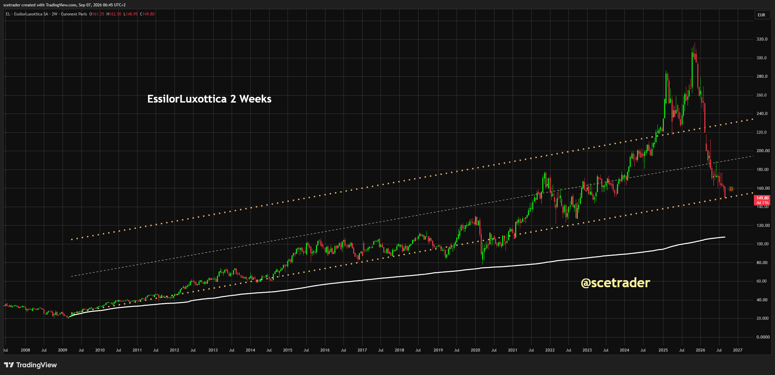Click the 0.0000 level on price axis
This screenshot has height=375, width=775.
tap(763, 337)
